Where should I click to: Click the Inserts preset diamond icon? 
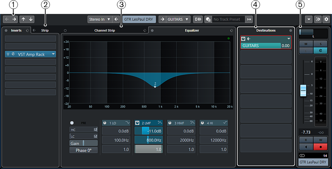[27, 31]
